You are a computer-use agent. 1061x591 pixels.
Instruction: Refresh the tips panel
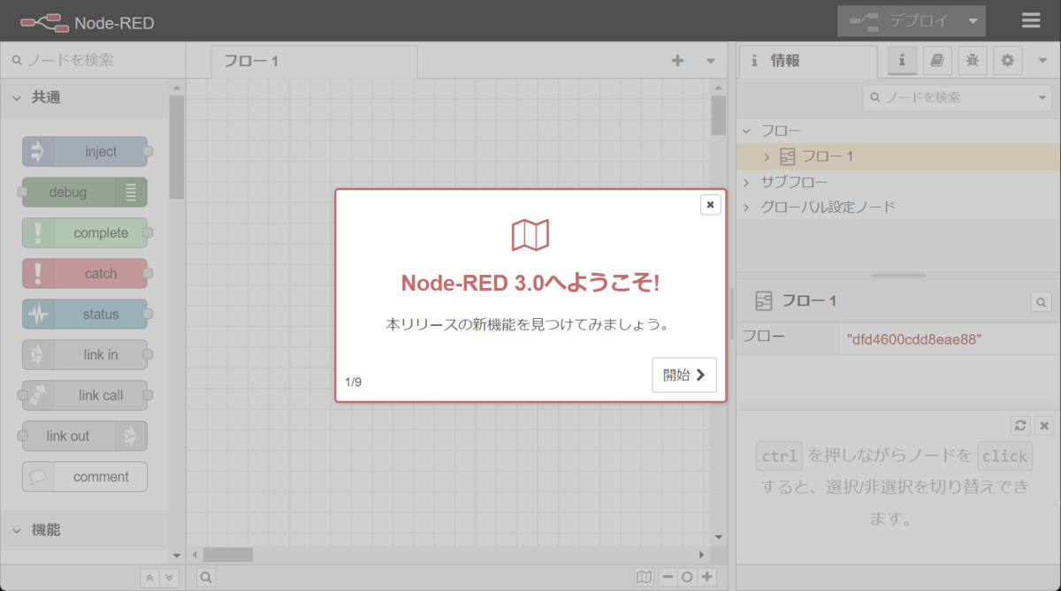click(1019, 425)
